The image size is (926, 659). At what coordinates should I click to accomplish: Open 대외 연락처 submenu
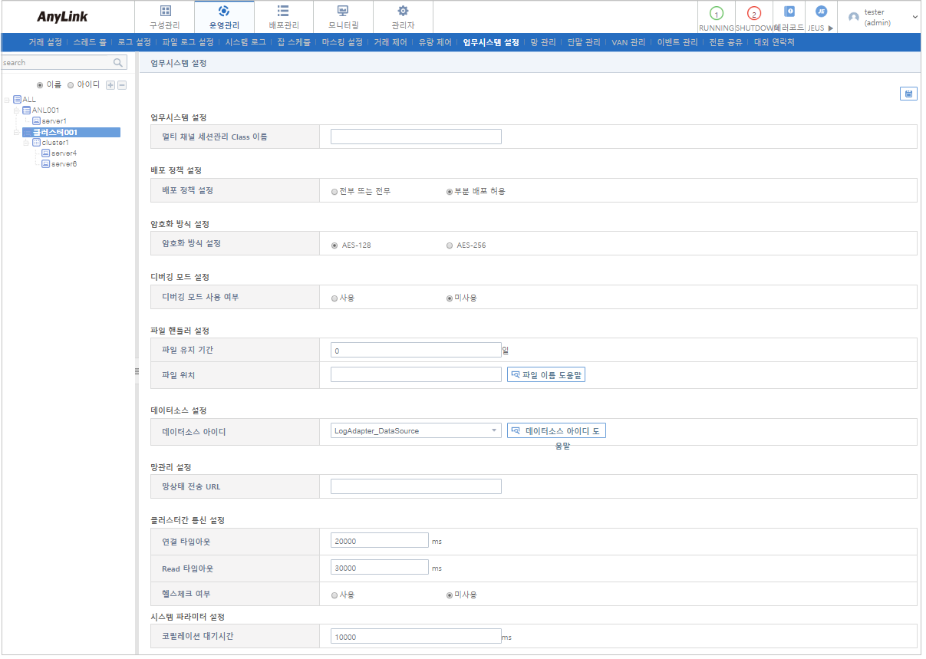774,42
